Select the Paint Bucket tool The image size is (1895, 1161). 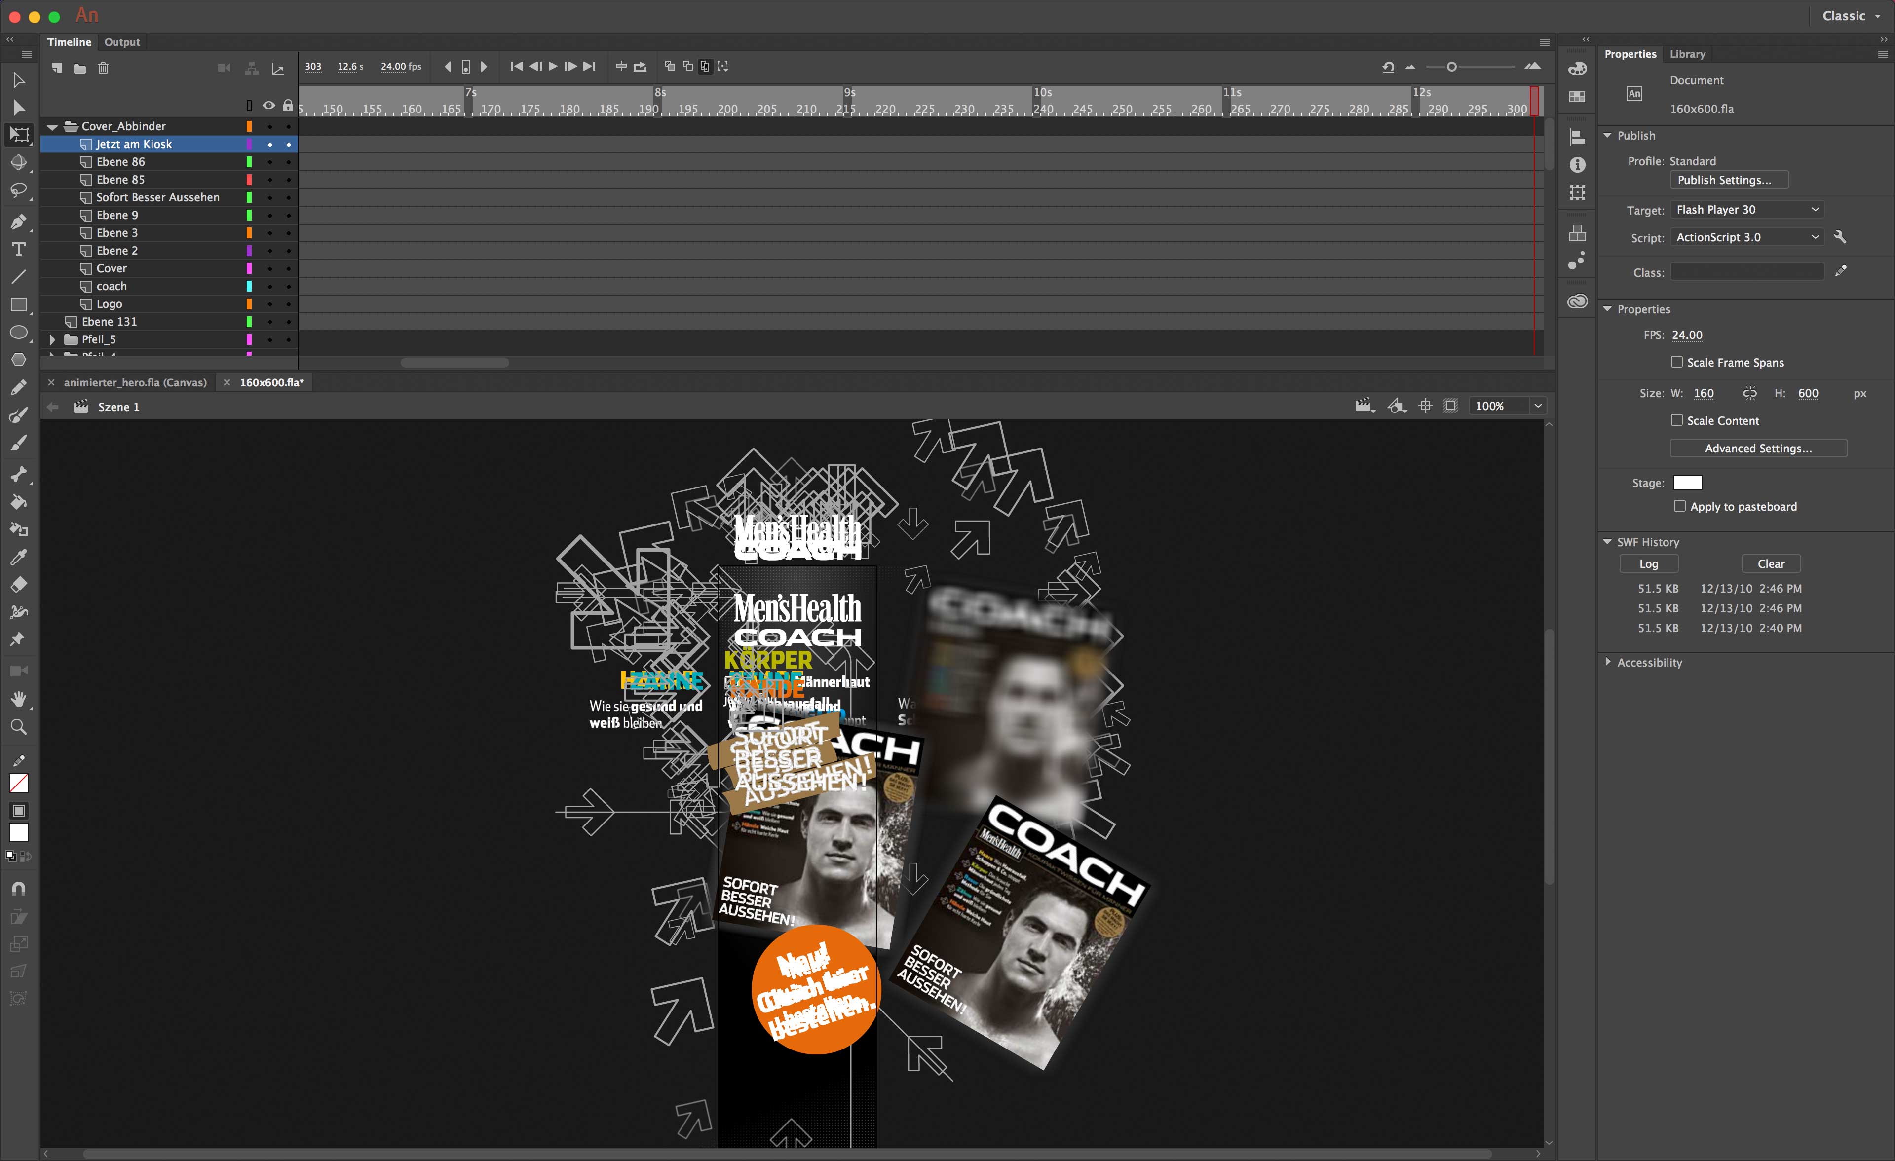pos(19,502)
